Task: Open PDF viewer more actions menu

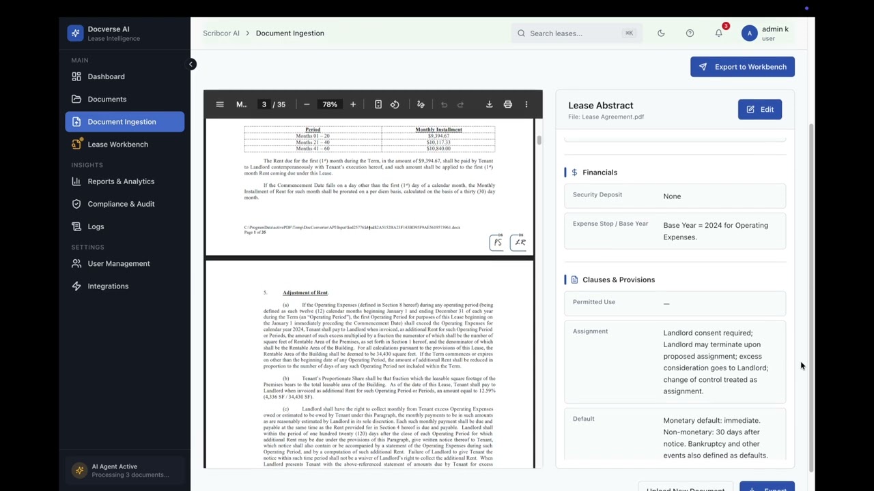Action: [x=526, y=104]
